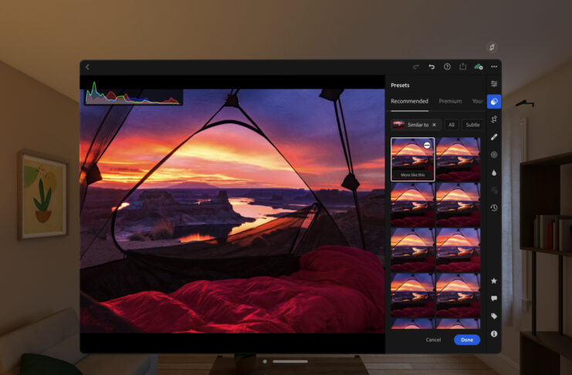
Task: Click the visionOS window grab bar
Action: tap(290, 362)
